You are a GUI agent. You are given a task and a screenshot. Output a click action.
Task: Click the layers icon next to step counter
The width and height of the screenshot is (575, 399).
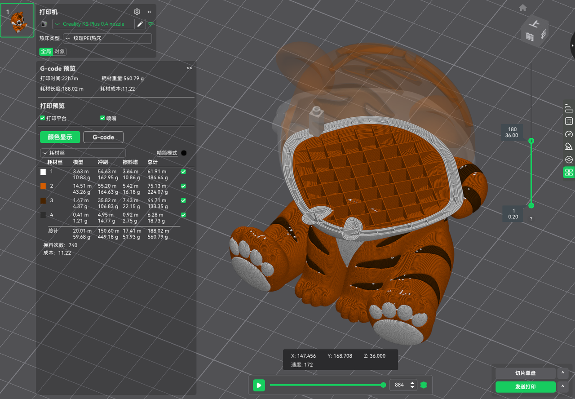[423, 385]
